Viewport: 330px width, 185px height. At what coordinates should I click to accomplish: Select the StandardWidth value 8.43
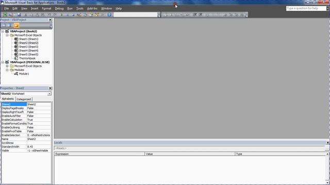click(39, 147)
